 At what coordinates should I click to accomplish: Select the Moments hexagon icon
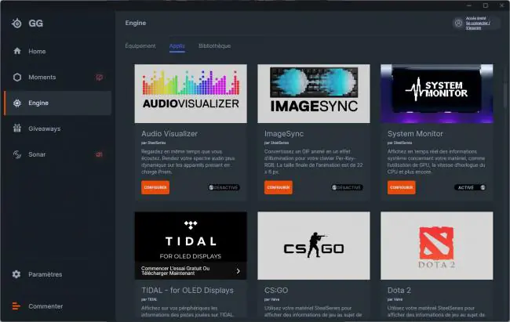17,77
